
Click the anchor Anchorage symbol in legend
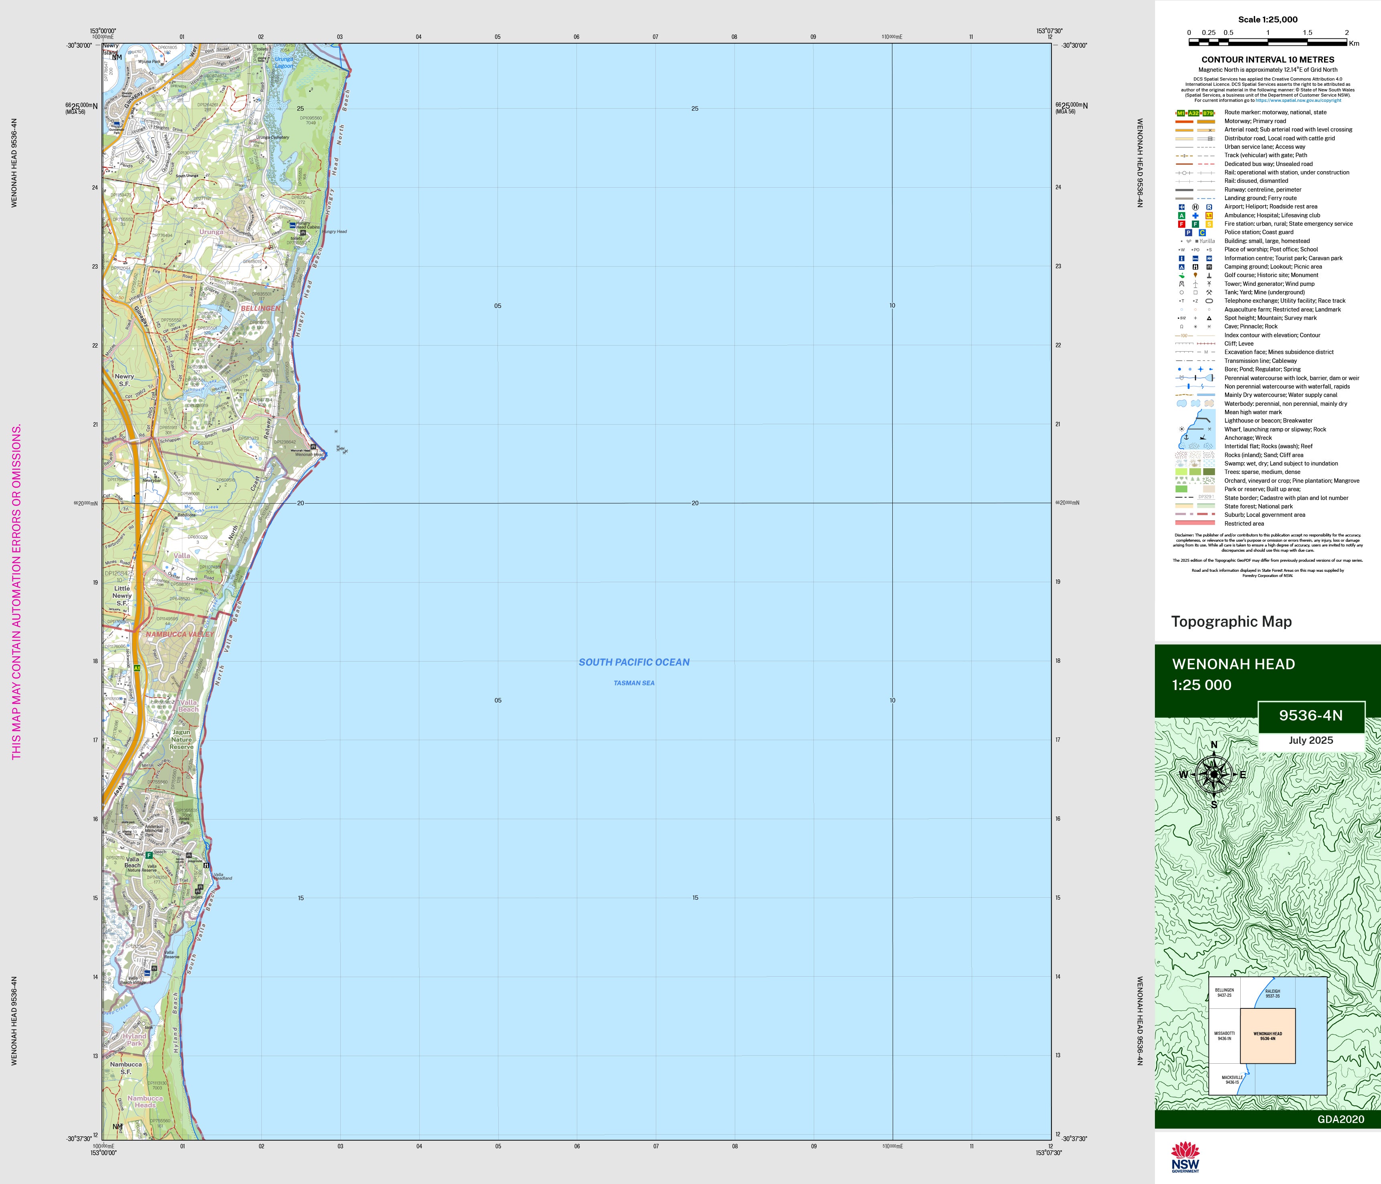[x=1187, y=437]
